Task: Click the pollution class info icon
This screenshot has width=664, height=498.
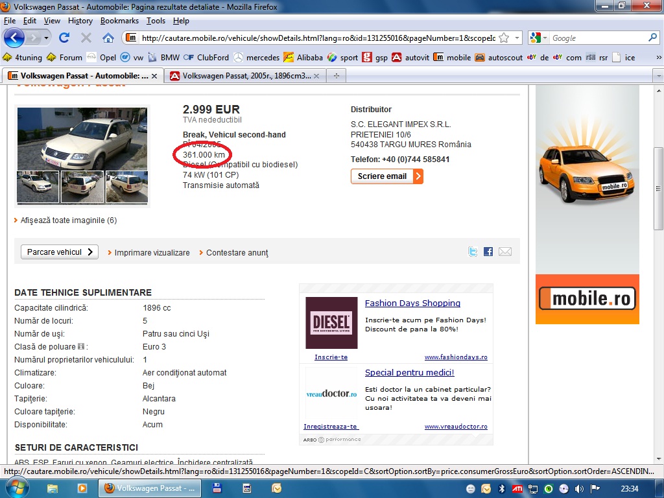Action: 81,346
